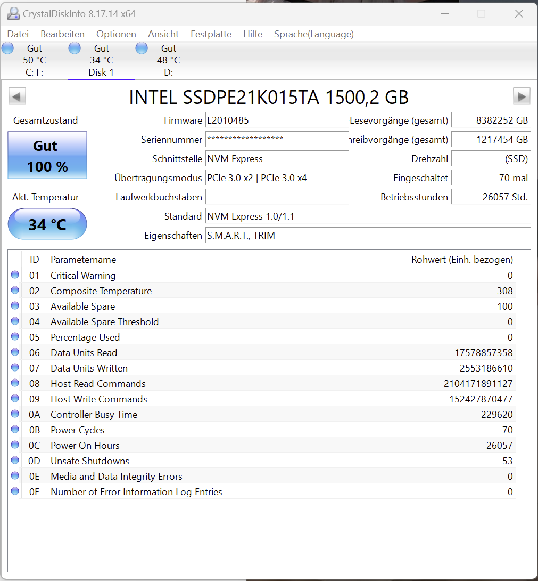Select the Disk 1 tab
This screenshot has width=538, height=581.
pos(102,60)
